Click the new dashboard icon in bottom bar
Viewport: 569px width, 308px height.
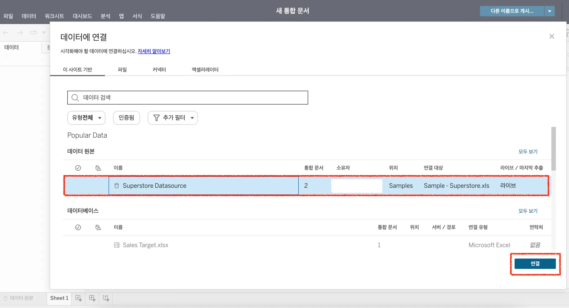coord(92,298)
